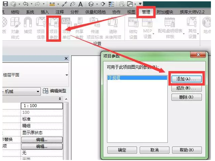
Task: Switch to the 族库大师V2.2 ribbon tab
Action: tap(192, 12)
